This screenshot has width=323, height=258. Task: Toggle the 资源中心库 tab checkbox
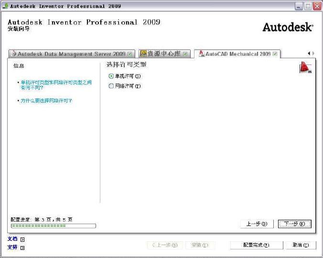(185, 54)
